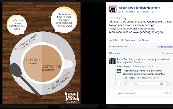Open the www.goodenglish.org.sg link
Image resolution: width=173 pixels, height=109 pixels.
[148, 32]
